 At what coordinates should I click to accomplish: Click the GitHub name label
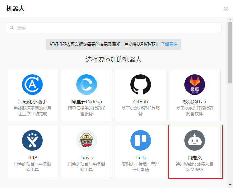141,102
